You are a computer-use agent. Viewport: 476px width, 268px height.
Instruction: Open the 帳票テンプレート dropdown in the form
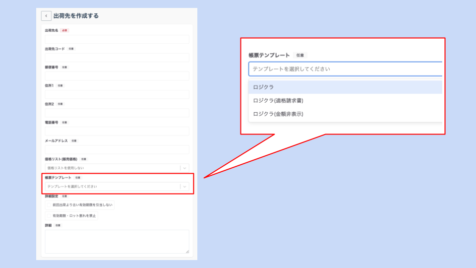tap(117, 187)
